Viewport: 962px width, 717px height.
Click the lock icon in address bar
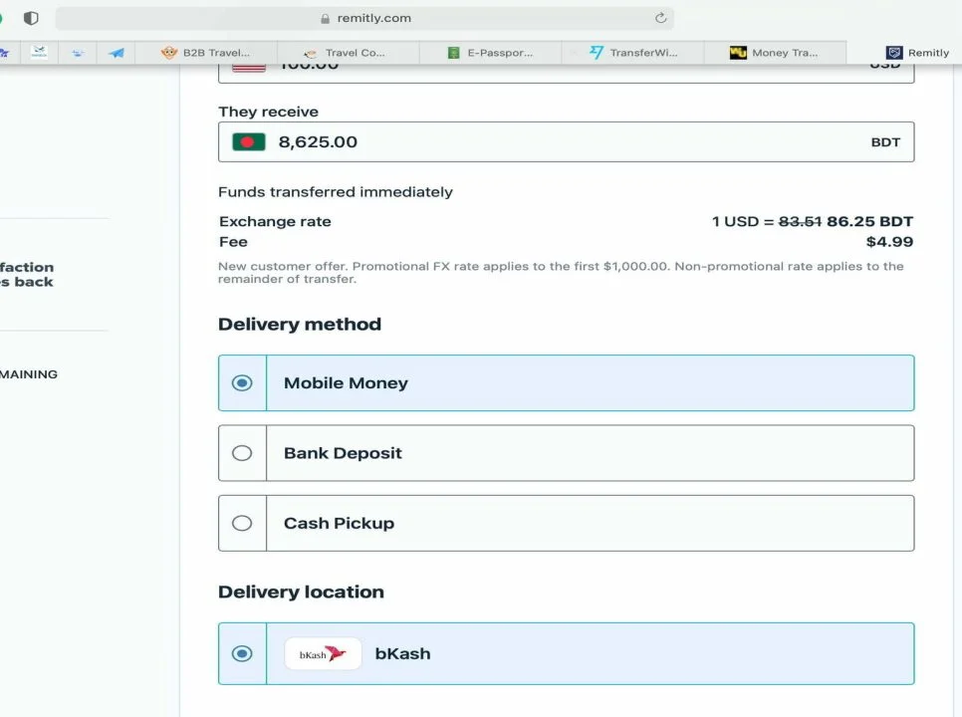click(x=326, y=18)
